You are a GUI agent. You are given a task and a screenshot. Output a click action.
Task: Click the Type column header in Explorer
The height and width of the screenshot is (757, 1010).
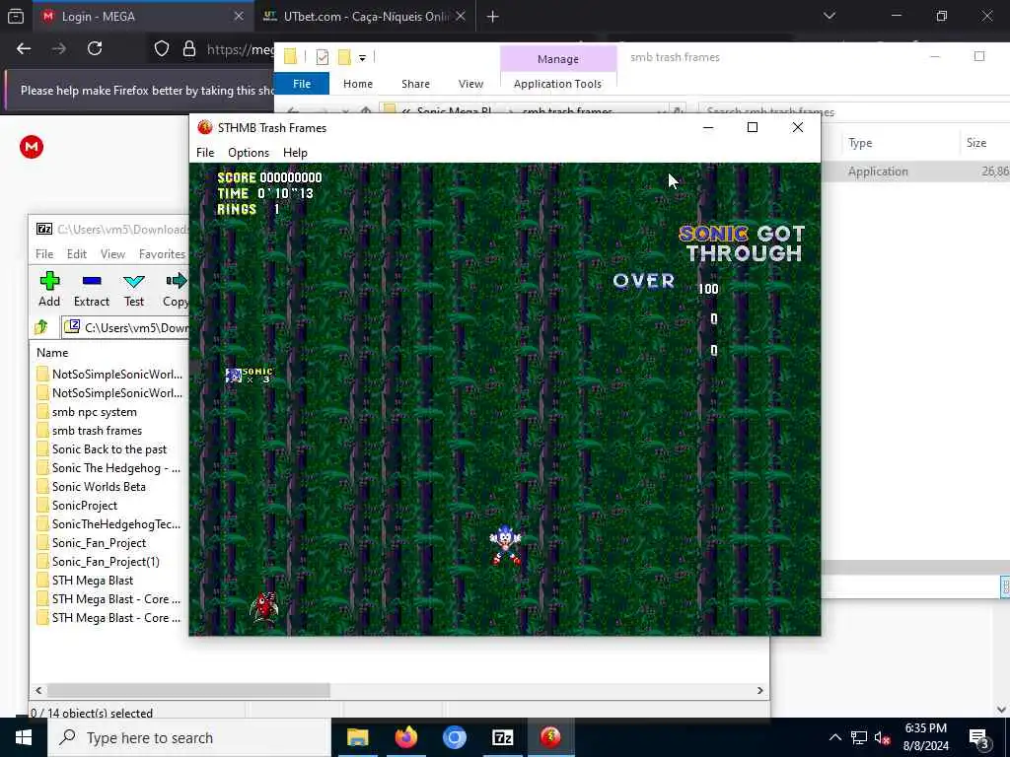(x=860, y=143)
